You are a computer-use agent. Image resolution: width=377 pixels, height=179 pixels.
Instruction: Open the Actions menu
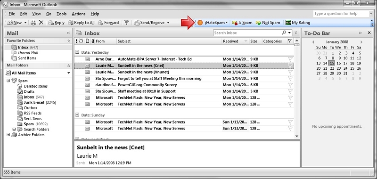pos(79,14)
